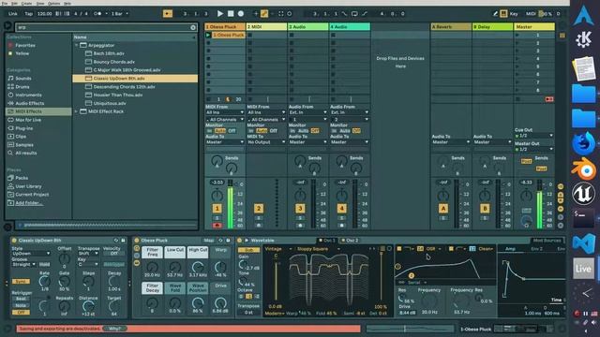Toggle the metronome in the control bar
Screen dimensions: 600x337
pos(97,14)
